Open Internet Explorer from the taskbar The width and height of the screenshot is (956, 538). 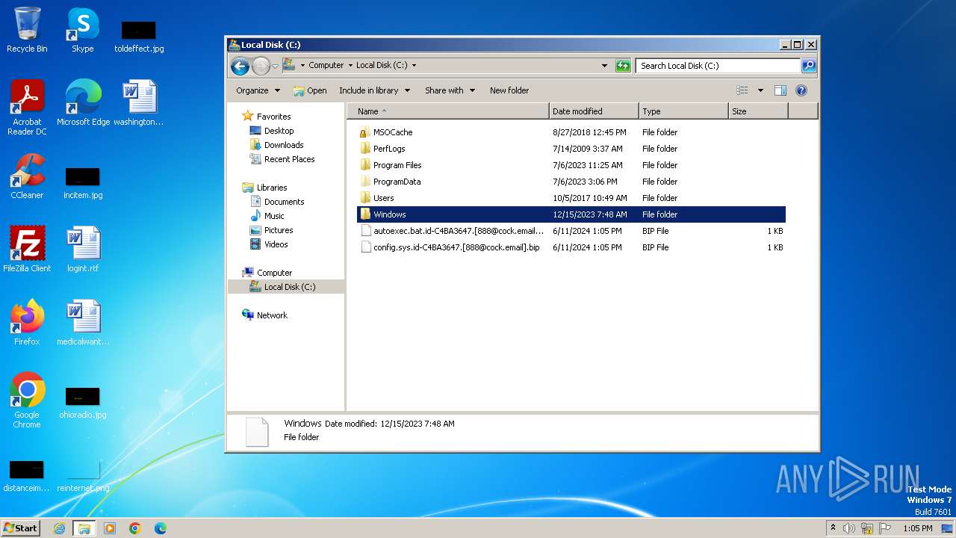(x=60, y=528)
